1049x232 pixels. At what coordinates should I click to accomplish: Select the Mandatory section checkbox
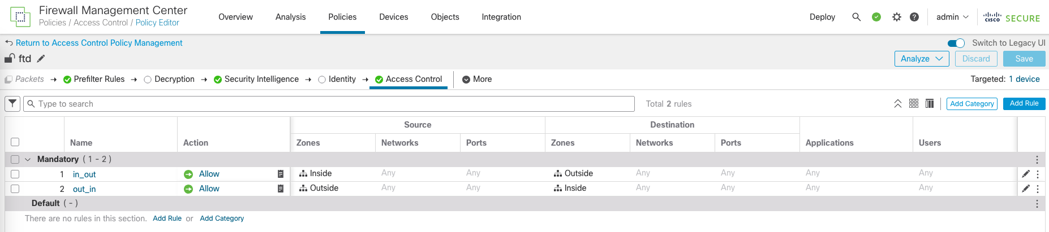coord(15,159)
